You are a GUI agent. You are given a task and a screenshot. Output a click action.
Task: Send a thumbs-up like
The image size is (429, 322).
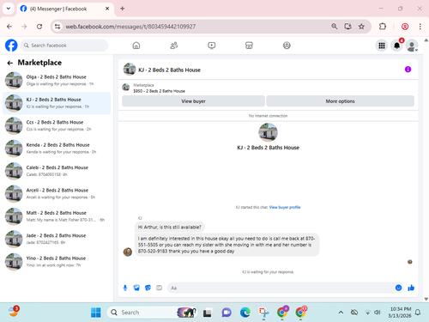point(411,288)
